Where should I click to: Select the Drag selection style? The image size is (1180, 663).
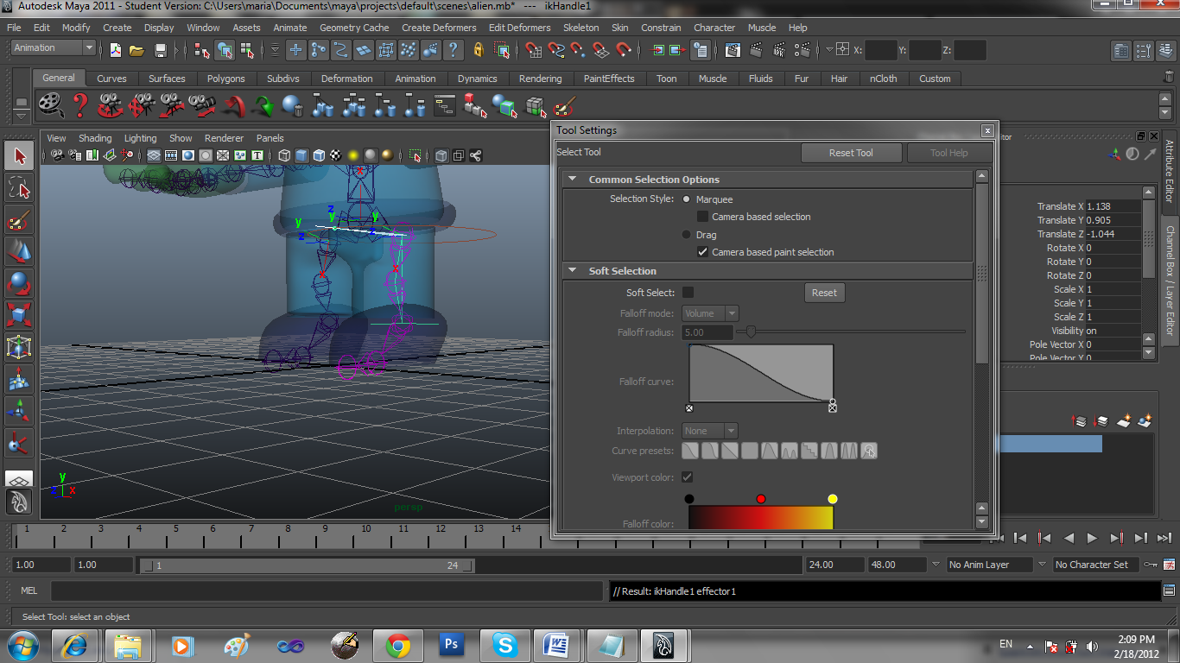point(687,235)
